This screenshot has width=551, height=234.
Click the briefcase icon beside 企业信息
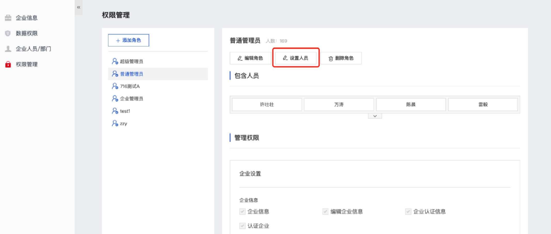[8, 18]
